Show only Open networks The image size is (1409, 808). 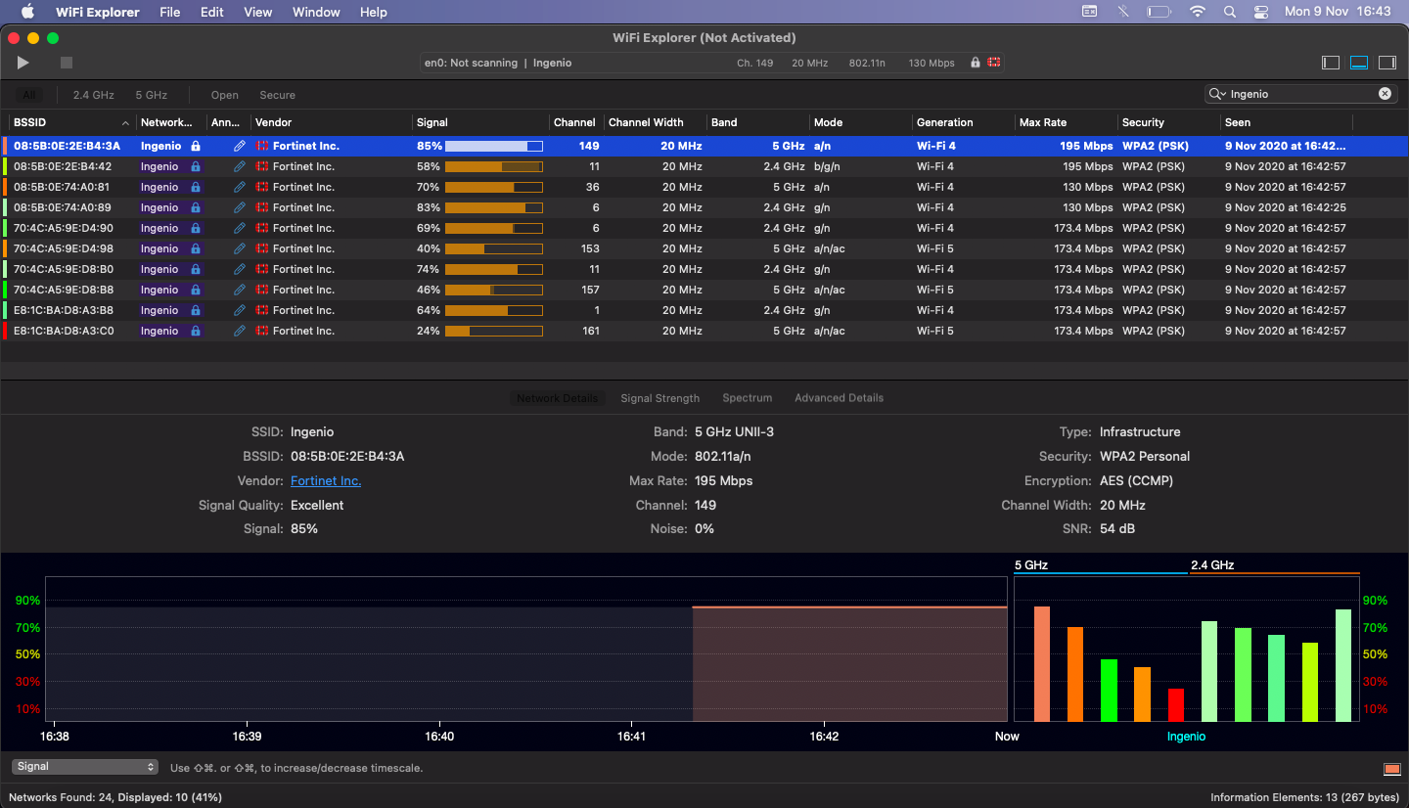[x=225, y=95]
